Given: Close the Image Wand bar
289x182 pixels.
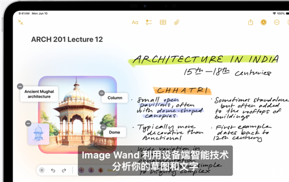Looking at the screenshot, I should point(42,170).
